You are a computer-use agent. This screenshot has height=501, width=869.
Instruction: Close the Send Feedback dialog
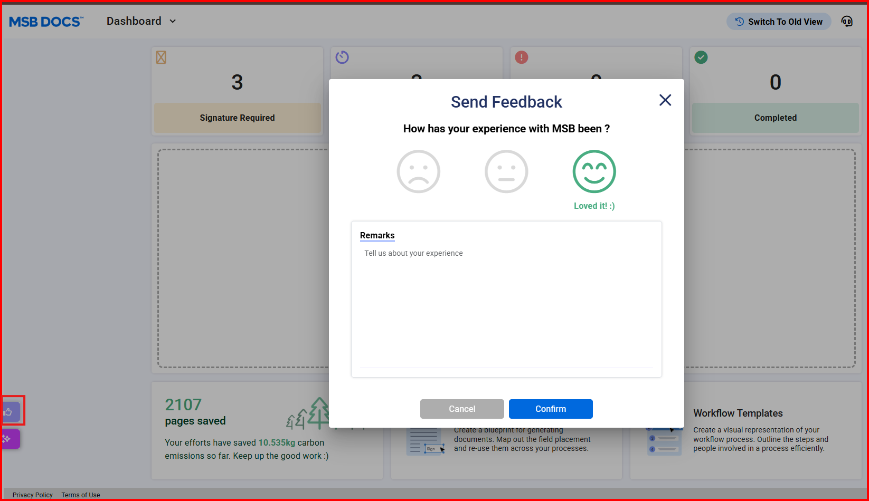coord(665,100)
